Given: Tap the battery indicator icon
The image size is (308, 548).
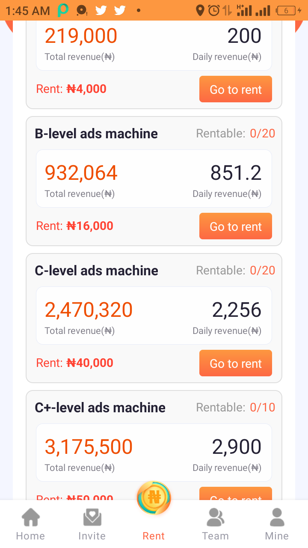Looking at the screenshot, I should (x=287, y=10).
